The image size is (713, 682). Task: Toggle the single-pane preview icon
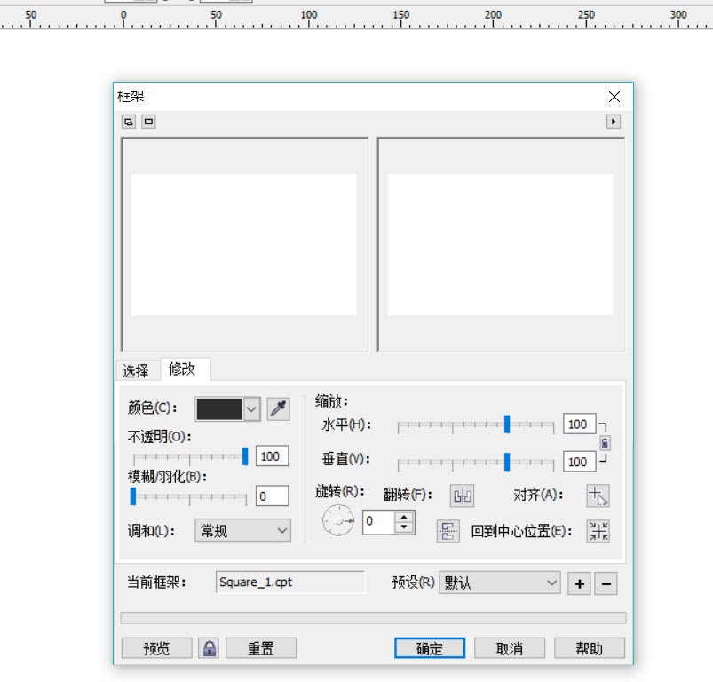point(147,121)
